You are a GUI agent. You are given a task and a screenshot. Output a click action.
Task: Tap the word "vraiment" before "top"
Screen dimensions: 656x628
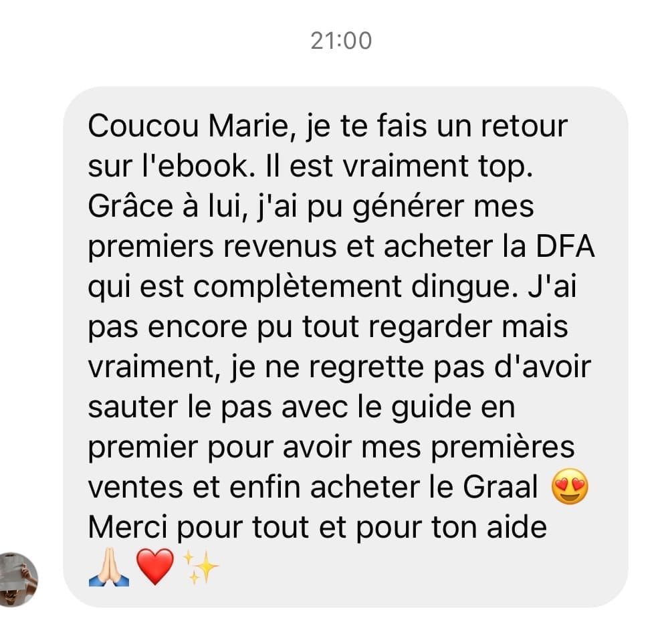405,166
